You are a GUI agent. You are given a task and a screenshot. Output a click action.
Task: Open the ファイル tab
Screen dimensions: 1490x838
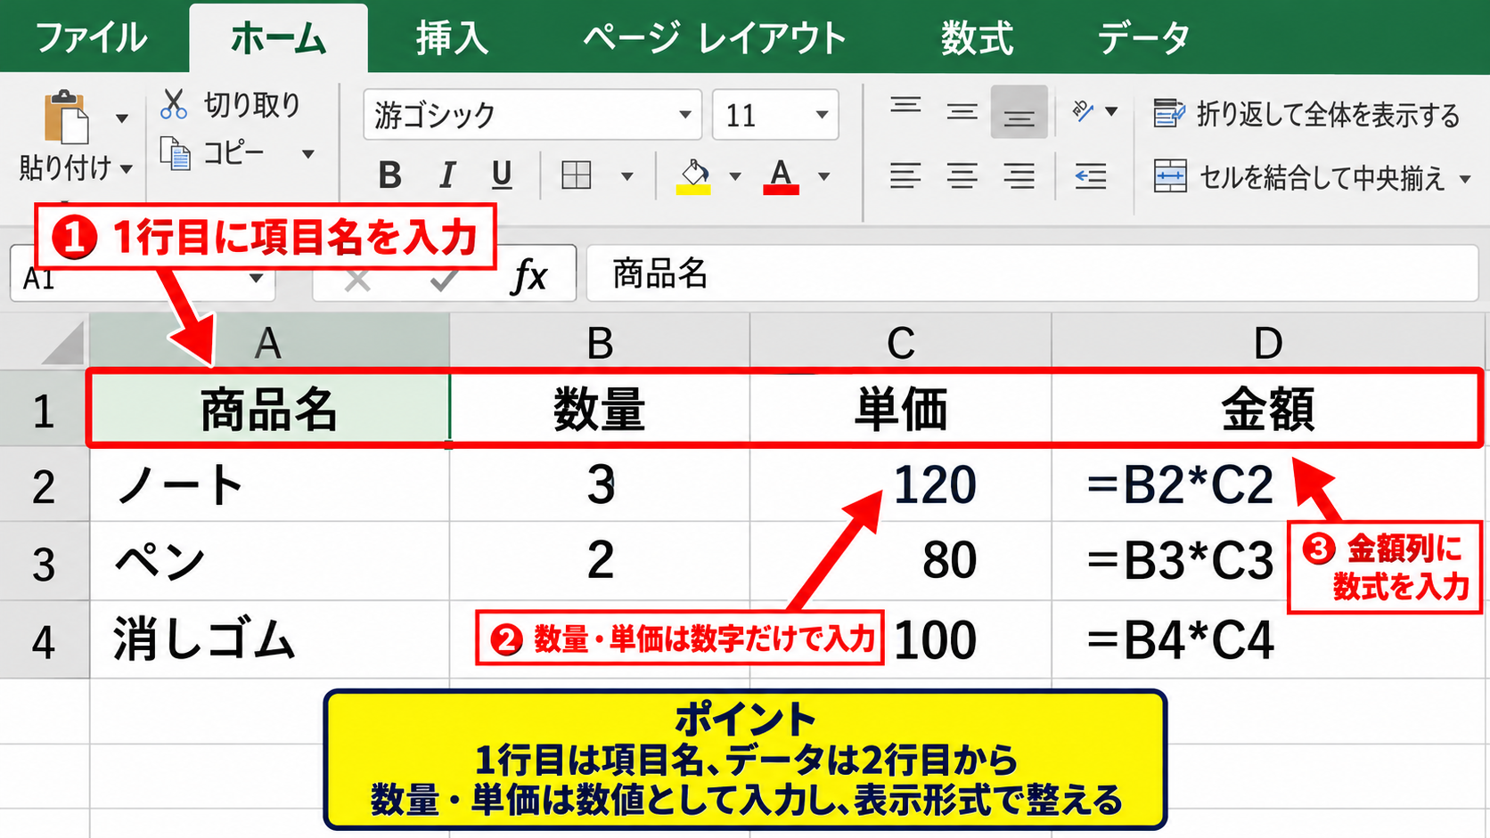click(x=91, y=38)
